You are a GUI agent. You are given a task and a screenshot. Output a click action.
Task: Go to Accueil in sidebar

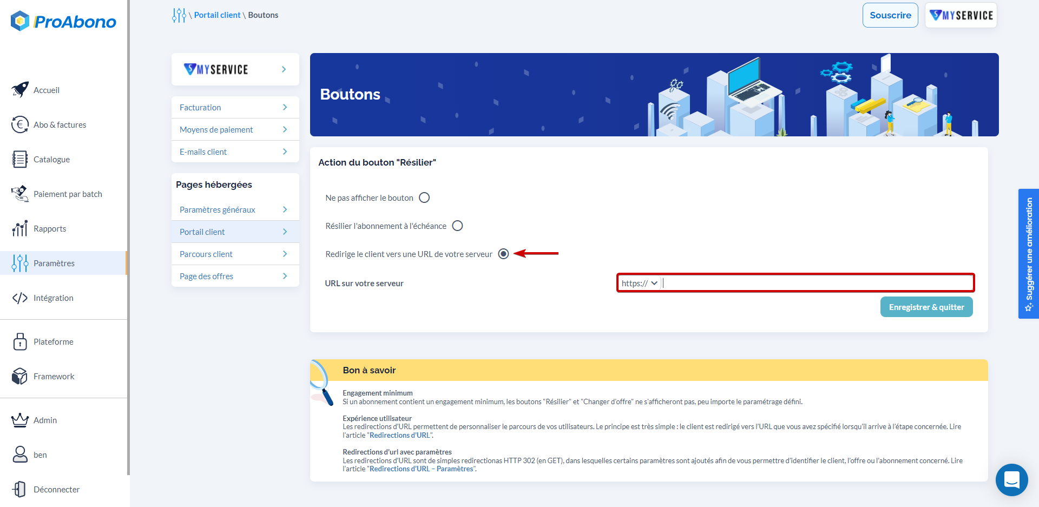(x=47, y=90)
